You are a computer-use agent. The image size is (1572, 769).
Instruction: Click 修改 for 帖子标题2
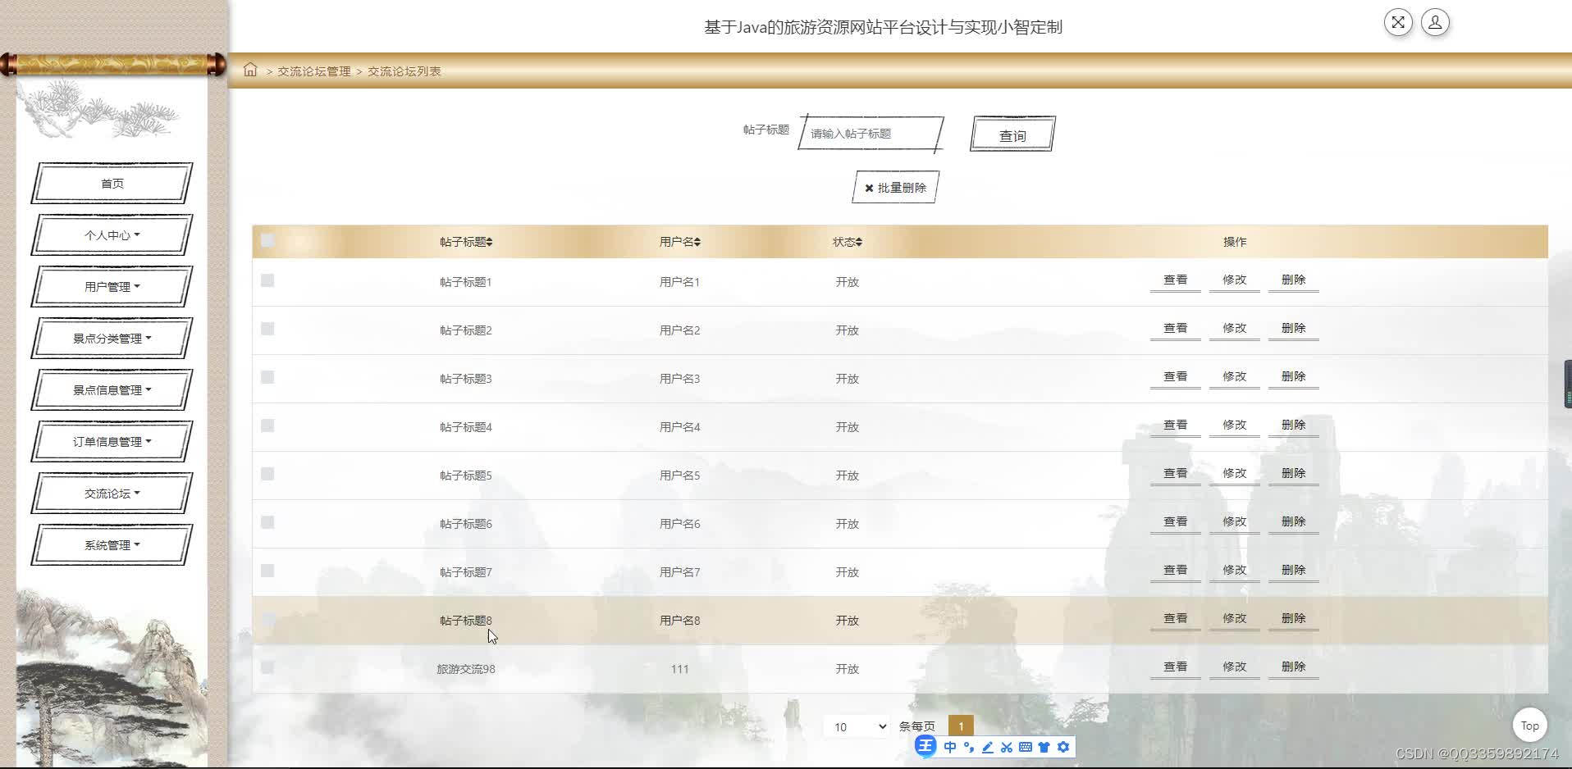(x=1234, y=329)
